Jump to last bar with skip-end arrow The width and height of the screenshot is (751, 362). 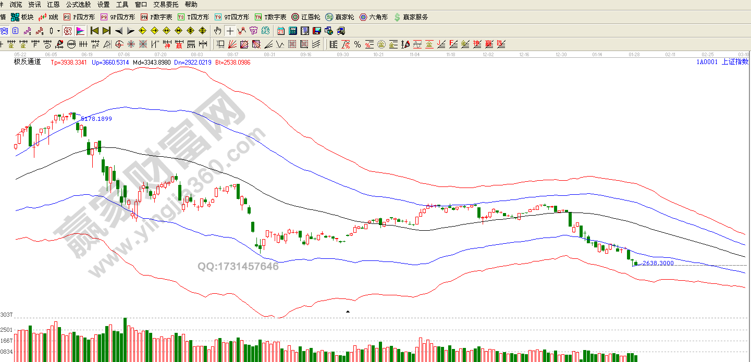pyautogui.click(x=106, y=31)
